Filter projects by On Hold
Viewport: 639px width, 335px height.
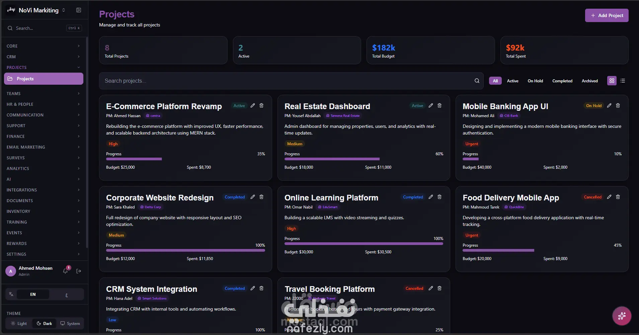(x=535, y=81)
